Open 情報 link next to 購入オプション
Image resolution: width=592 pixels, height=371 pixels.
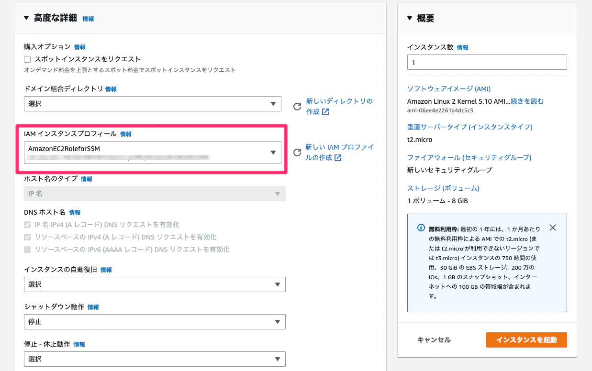click(80, 47)
